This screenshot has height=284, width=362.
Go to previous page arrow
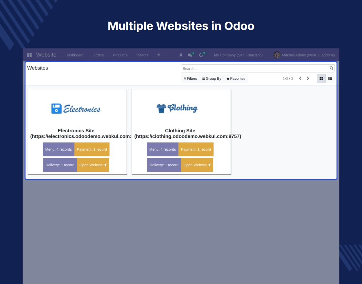300,78
